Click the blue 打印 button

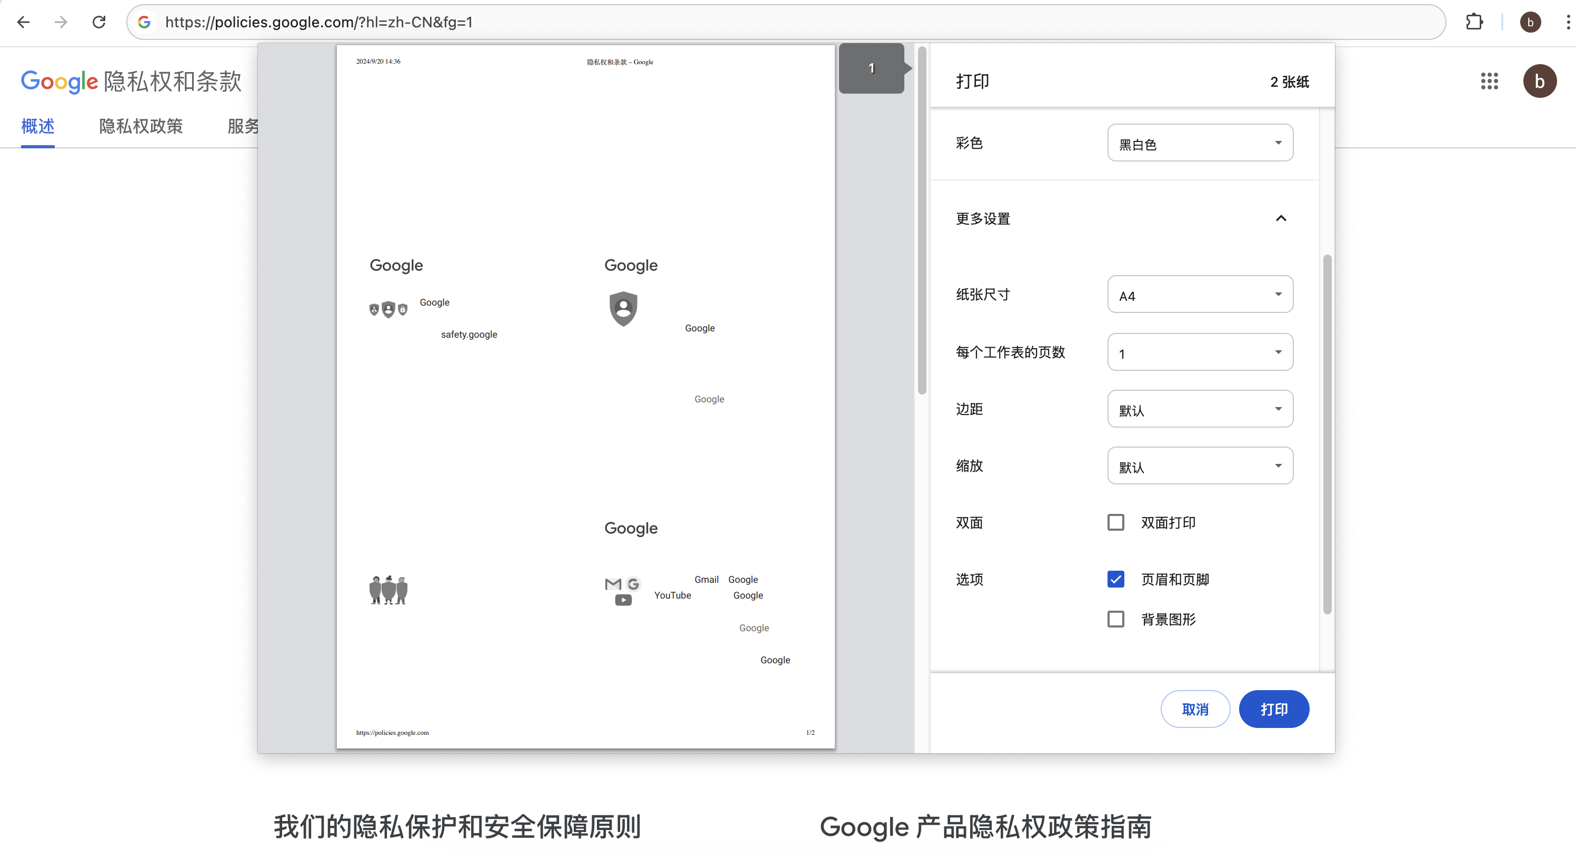tap(1274, 710)
